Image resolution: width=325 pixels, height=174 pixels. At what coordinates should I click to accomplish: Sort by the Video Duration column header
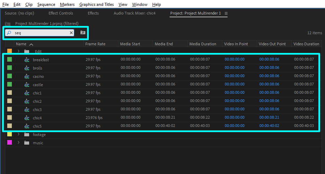[306, 44]
